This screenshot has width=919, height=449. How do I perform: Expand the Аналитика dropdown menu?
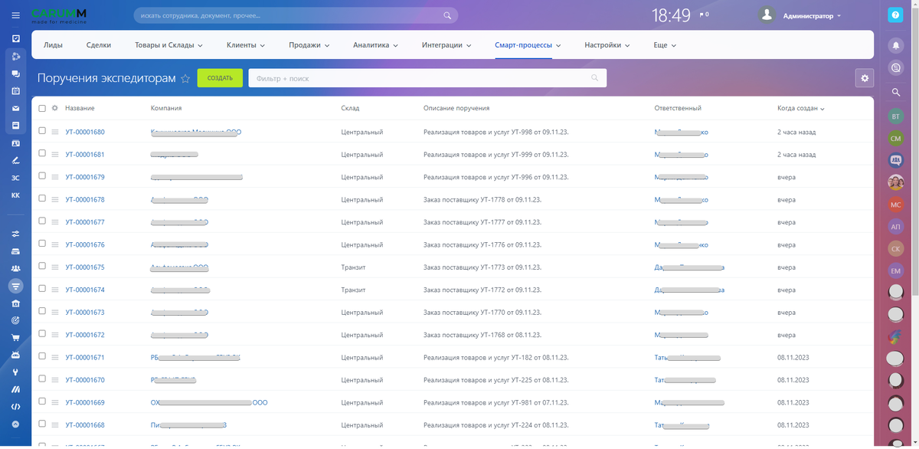(x=376, y=45)
